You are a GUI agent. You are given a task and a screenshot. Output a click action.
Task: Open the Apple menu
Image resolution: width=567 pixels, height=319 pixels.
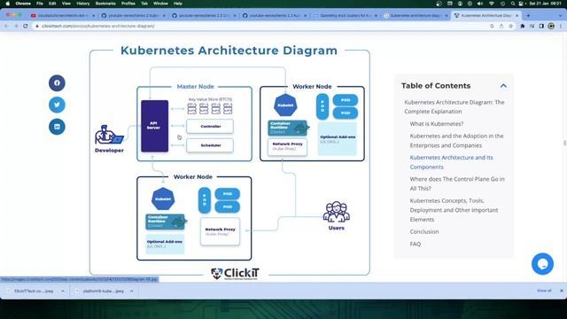(x=7, y=4)
